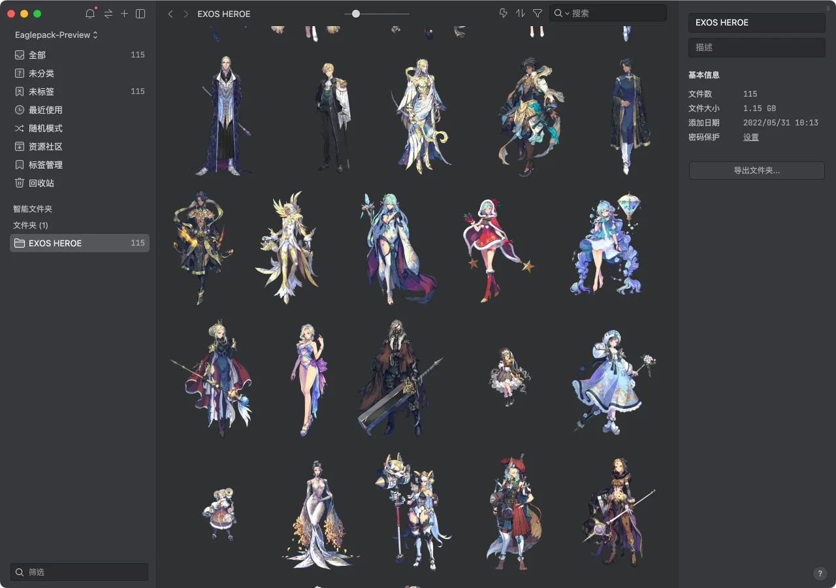The width and height of the screenshot is (836, 588).
Task: Go back with the left chevron
Action: point(170,14)
